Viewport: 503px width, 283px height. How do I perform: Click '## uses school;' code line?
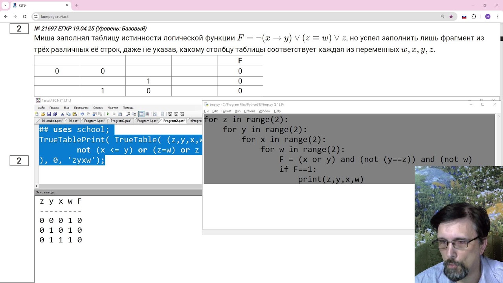click(x=74, y=129)
